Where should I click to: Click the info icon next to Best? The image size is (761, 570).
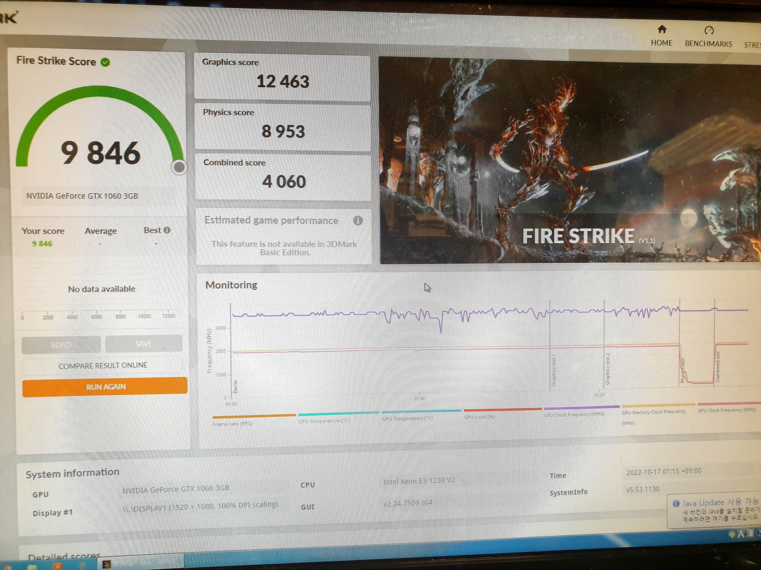(x=166, y=231)
